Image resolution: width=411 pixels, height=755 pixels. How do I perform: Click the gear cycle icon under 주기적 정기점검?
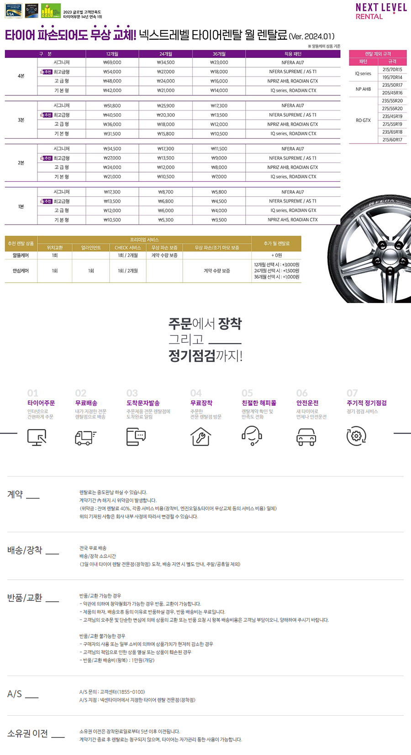(x=356, y=436)
